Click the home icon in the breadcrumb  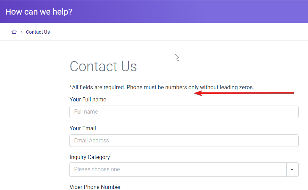(14, 32)
